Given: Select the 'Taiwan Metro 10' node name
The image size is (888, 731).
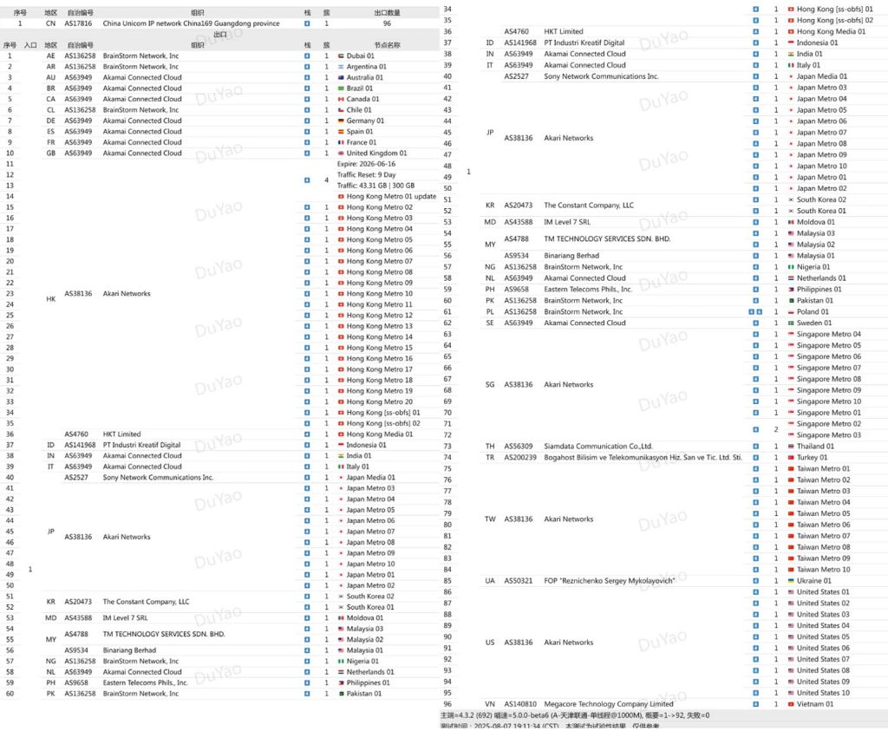Looking at the screenshot, I should point(824,570).
